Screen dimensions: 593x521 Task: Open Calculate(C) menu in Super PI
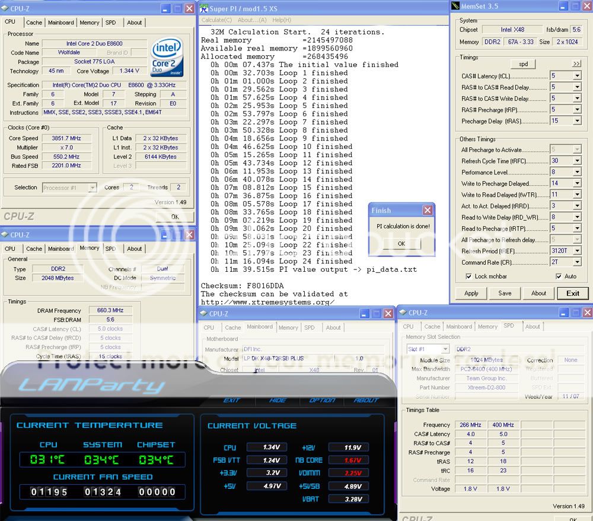click(216, 20)
